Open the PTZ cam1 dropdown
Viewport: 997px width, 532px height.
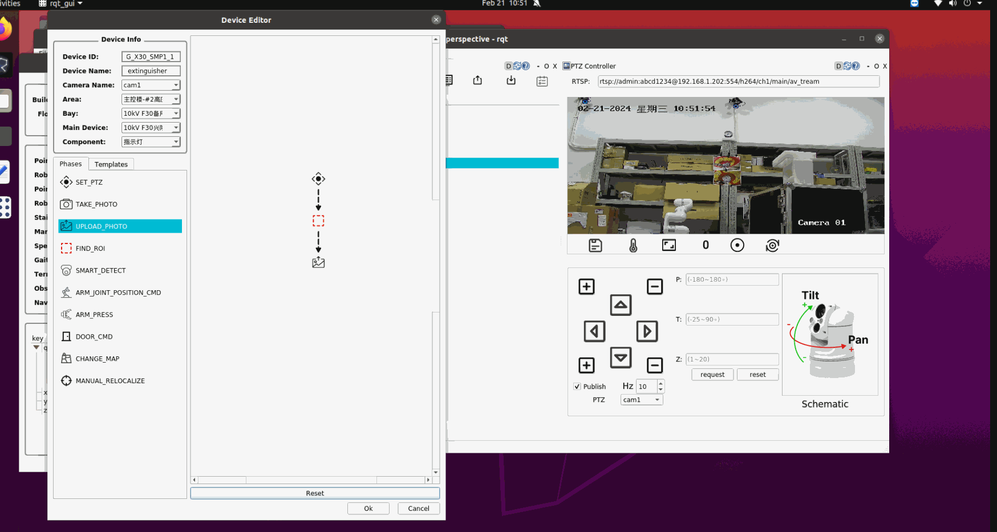[x=641, y=400]
